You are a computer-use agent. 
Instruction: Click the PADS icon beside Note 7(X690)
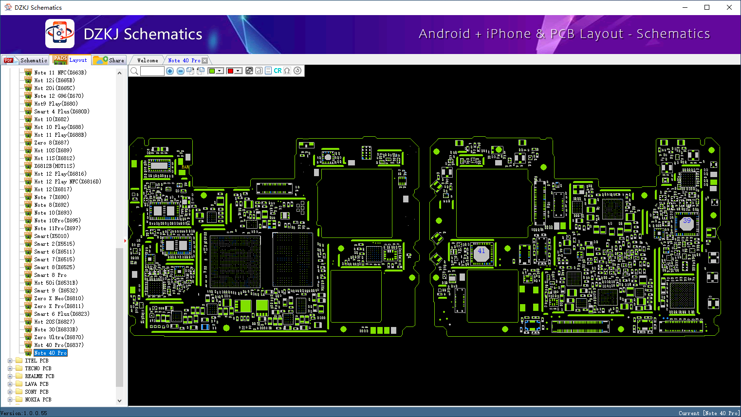(x=28, y=197)
